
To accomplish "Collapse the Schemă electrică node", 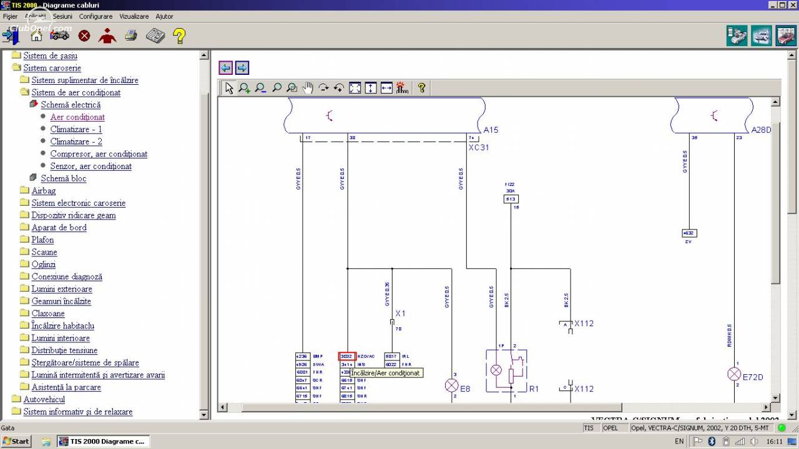I will click(x=71, y=105).
